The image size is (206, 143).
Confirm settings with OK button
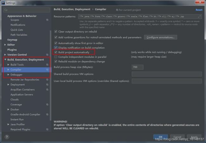[160, 137]
